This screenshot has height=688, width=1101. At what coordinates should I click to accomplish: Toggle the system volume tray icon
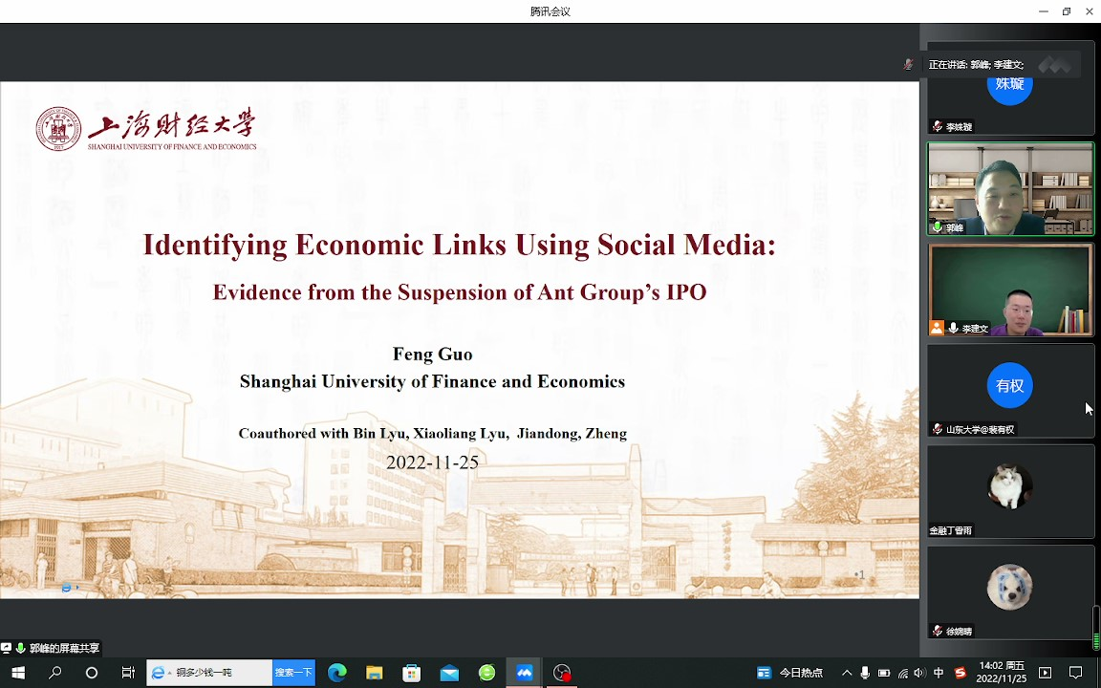pyautogui.click(x=919, y=673)
